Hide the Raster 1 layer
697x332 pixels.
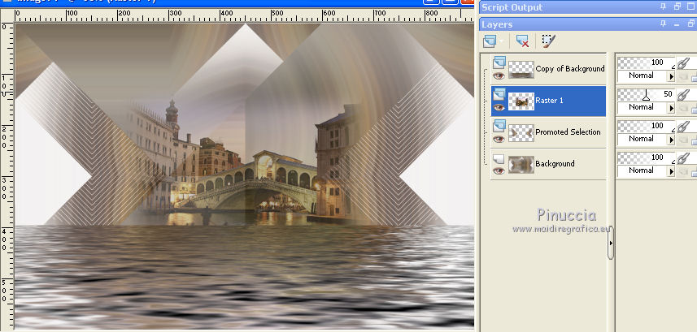[x=499, y=107]
